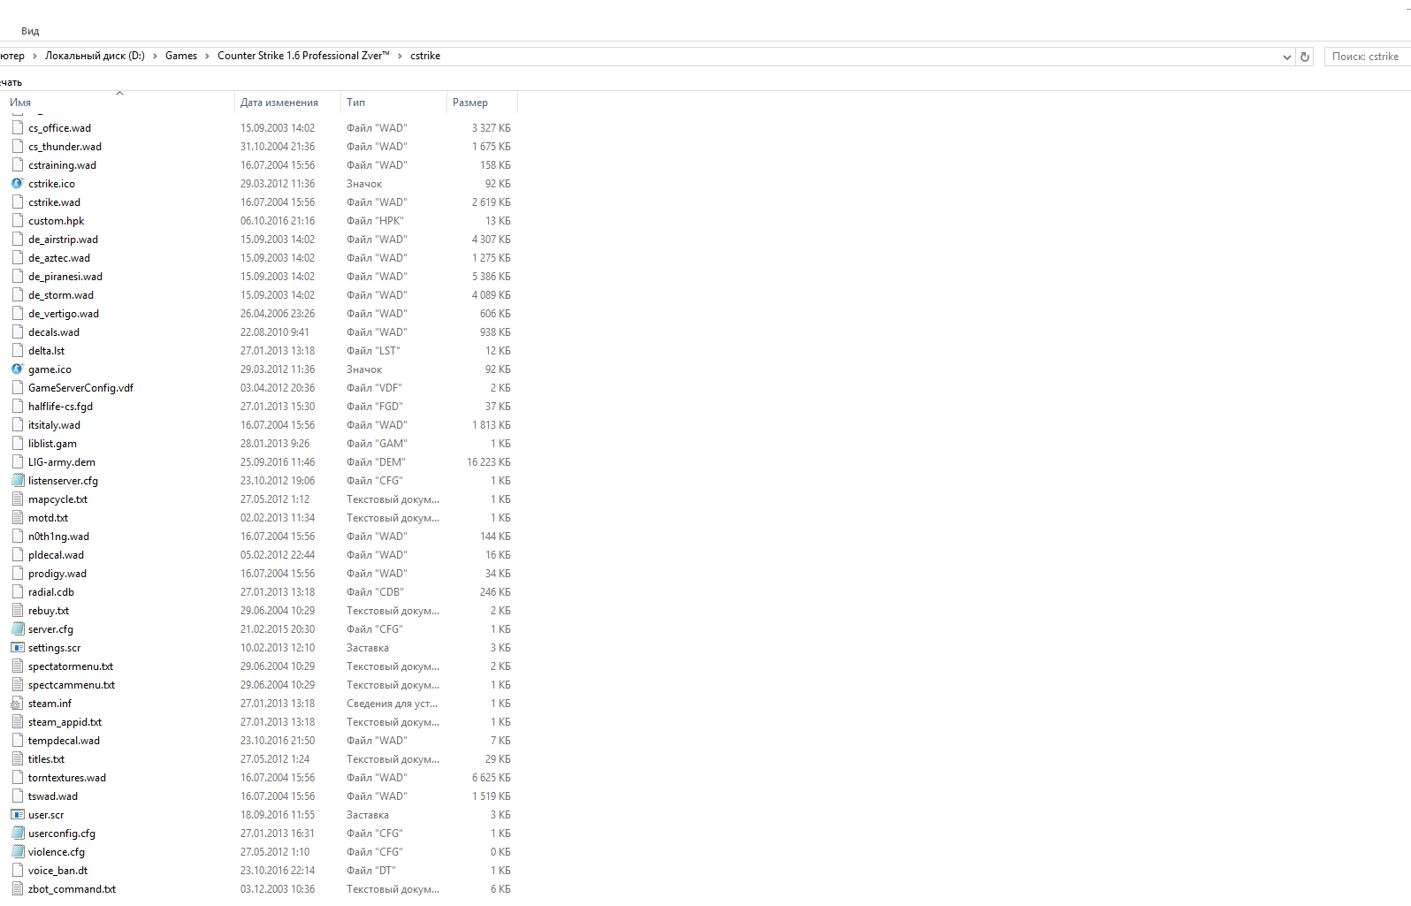Click the settings.scr screensaver icon
The image size is (1411, 906).
pos(17,648)
